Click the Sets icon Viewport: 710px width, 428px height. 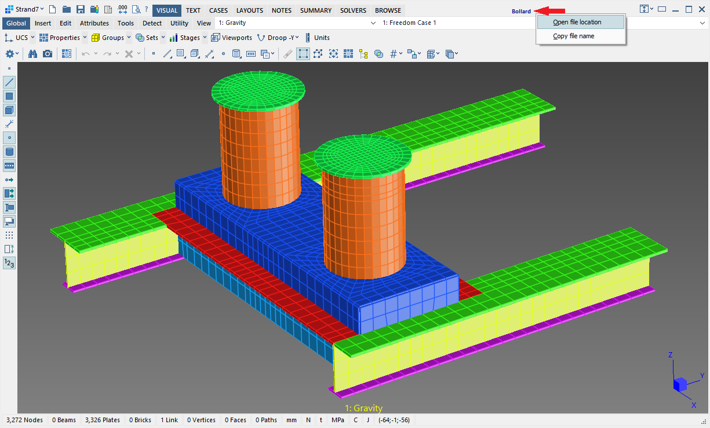[x=140, y=38]
